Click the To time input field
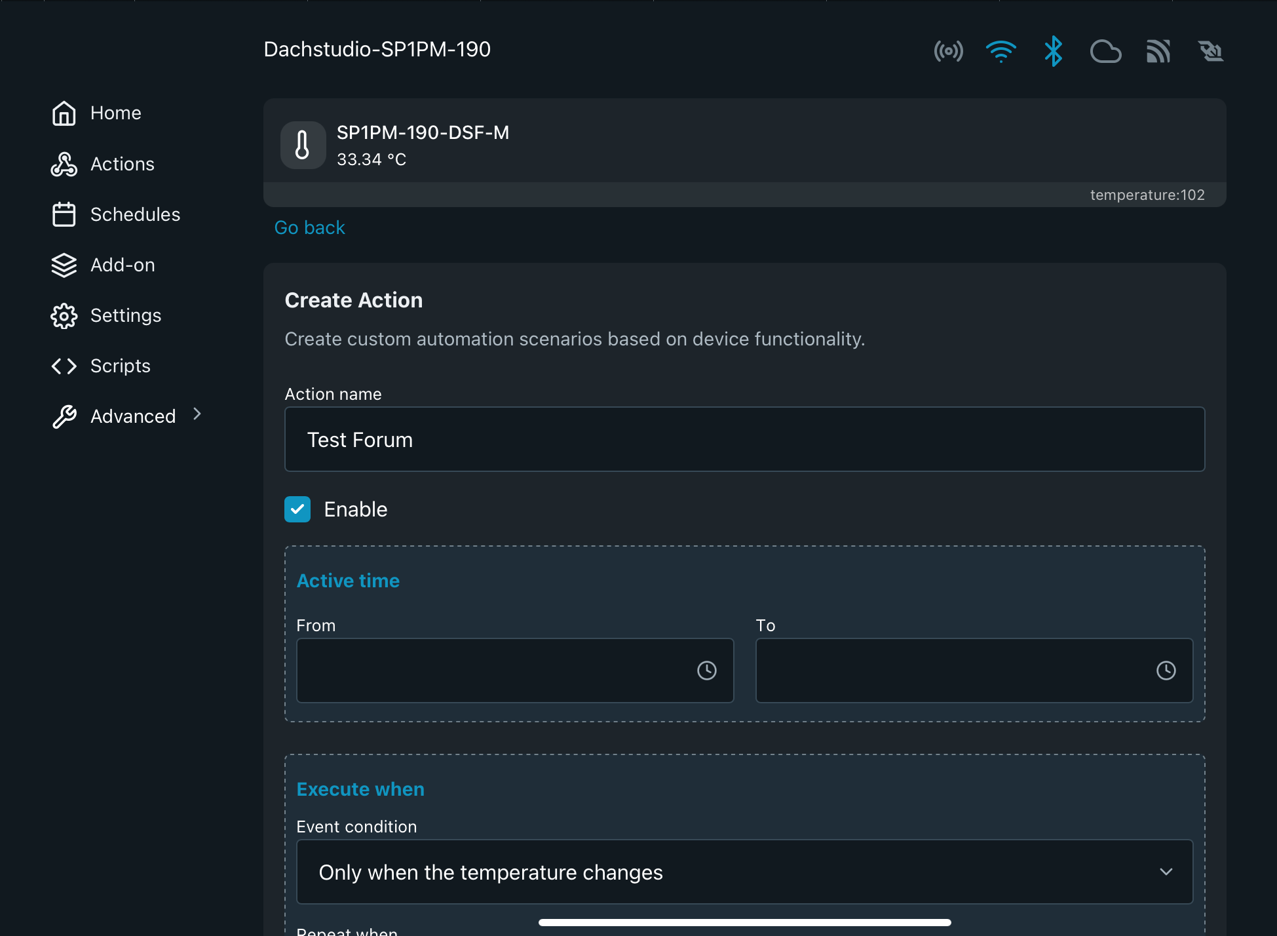 974,671
